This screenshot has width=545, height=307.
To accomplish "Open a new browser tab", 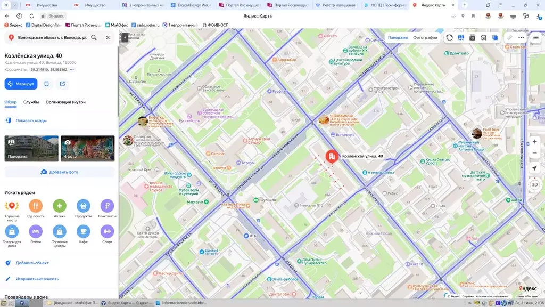I will point(464,5).
